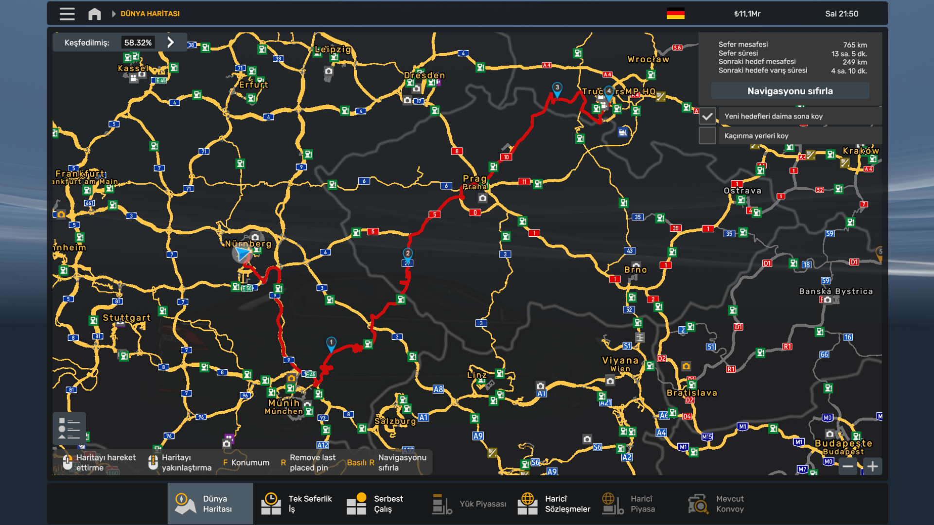The image size is (934, 525).
Task: Go to the home screen icon
Action: point(94,14)
